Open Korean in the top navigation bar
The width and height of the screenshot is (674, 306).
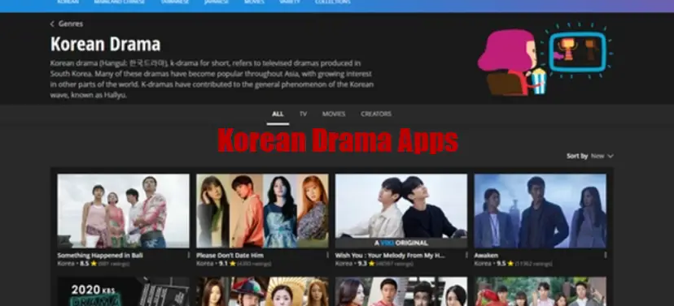(x=68, y=2)
